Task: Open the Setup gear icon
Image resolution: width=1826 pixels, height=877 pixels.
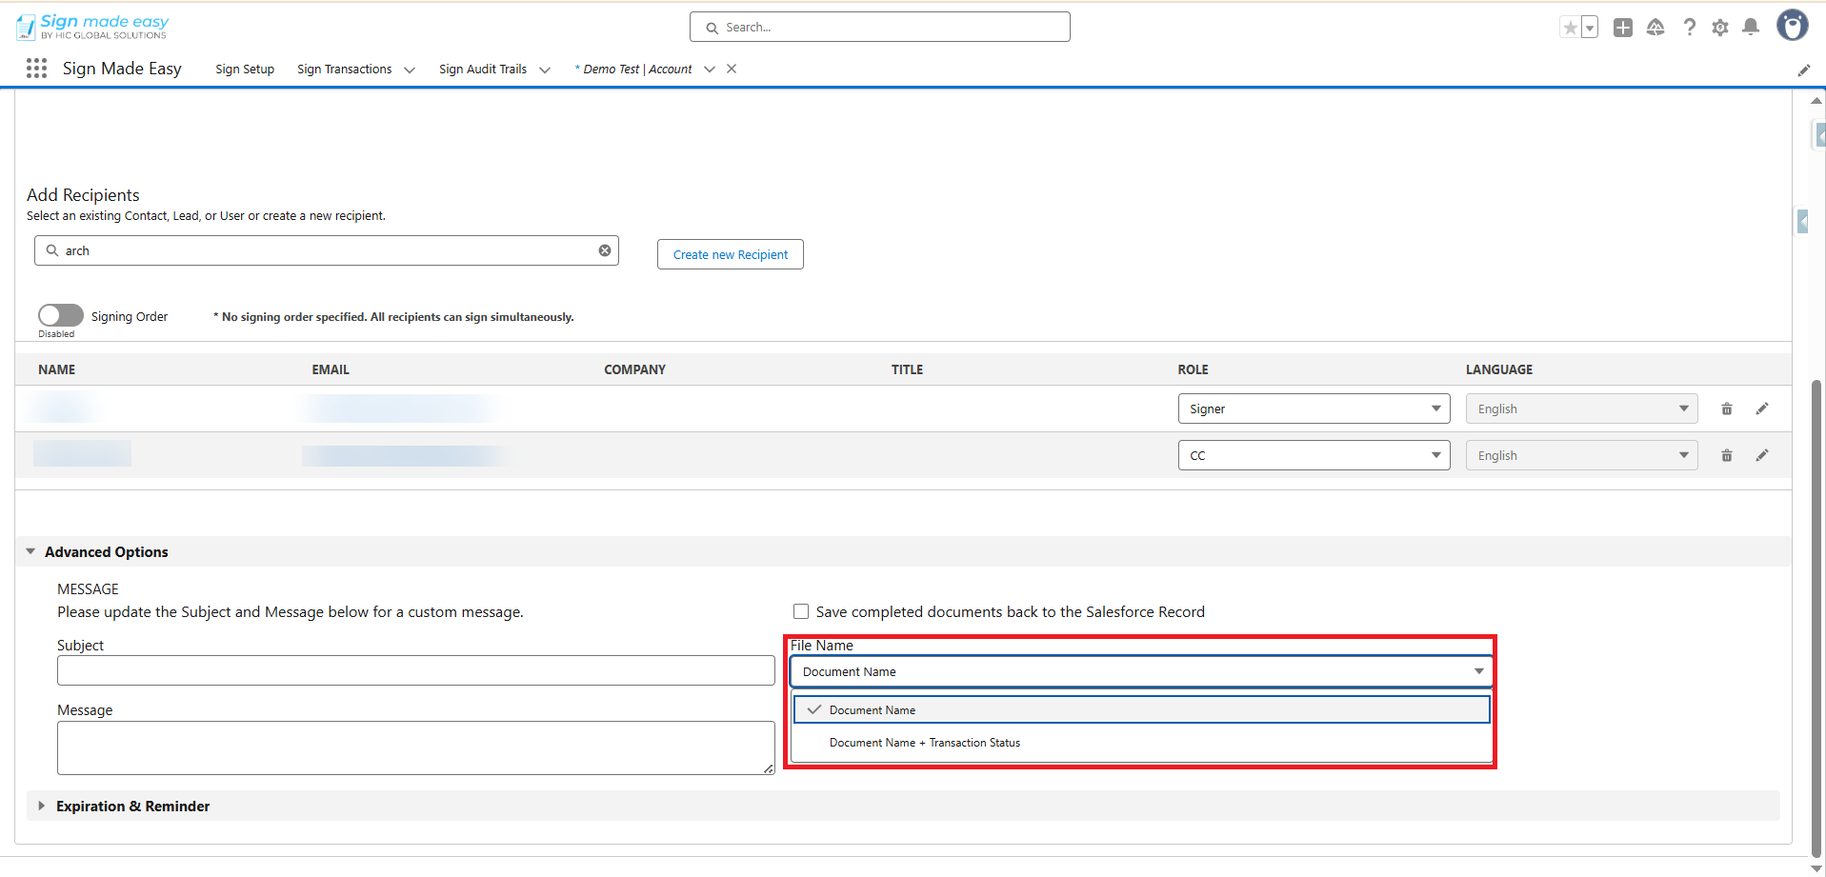Action: point(1719,28)
